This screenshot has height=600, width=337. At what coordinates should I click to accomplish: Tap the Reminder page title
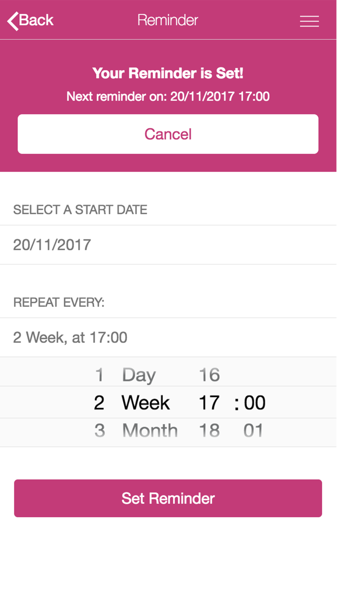pos(167,20)
